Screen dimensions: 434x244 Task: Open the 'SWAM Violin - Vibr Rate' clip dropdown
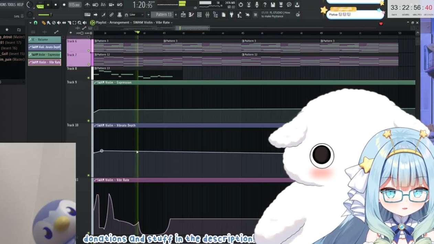coord(153,22)
